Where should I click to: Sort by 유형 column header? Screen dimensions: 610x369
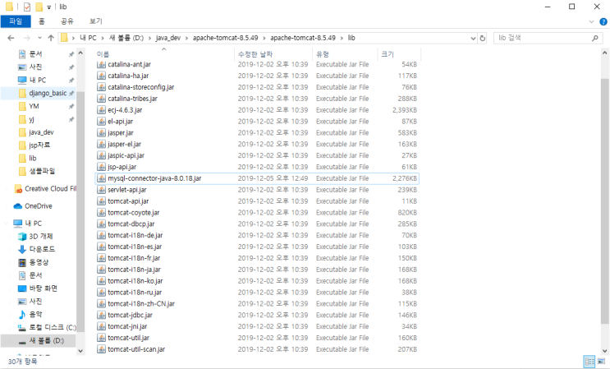[x=345, y=54]
